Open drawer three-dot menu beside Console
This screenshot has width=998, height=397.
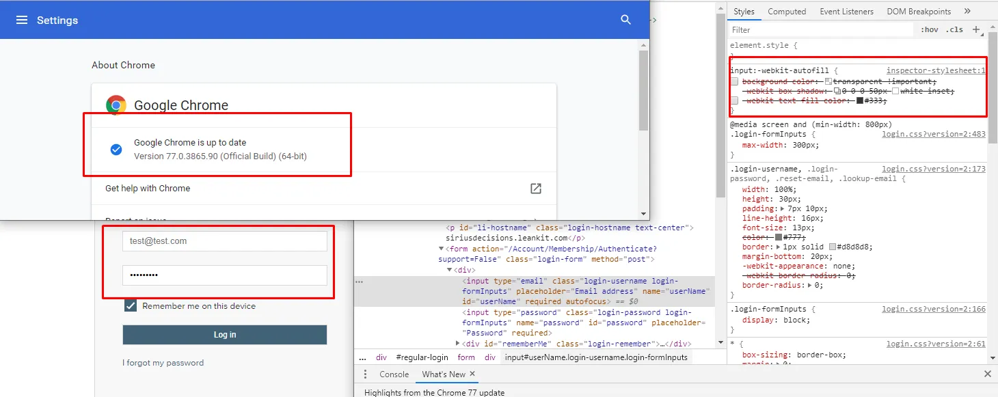pos(365,374)
